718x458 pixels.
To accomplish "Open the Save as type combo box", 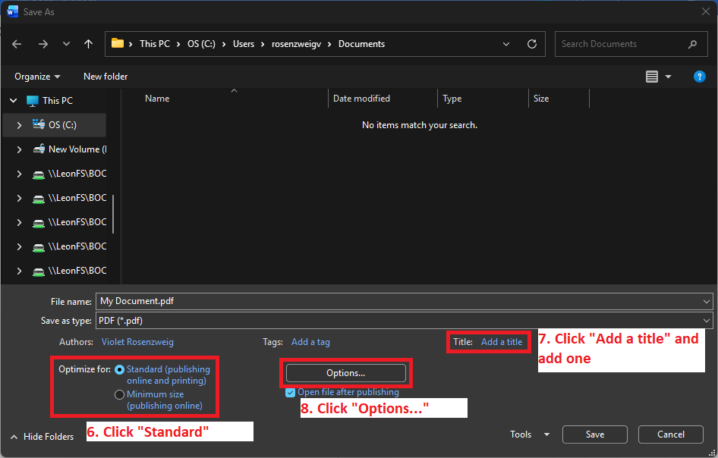I will [x=404, y=321].
